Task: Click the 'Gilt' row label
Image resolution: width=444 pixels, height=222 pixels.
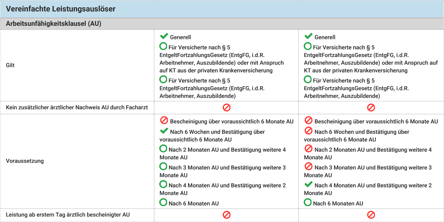Action: [10, 65]
